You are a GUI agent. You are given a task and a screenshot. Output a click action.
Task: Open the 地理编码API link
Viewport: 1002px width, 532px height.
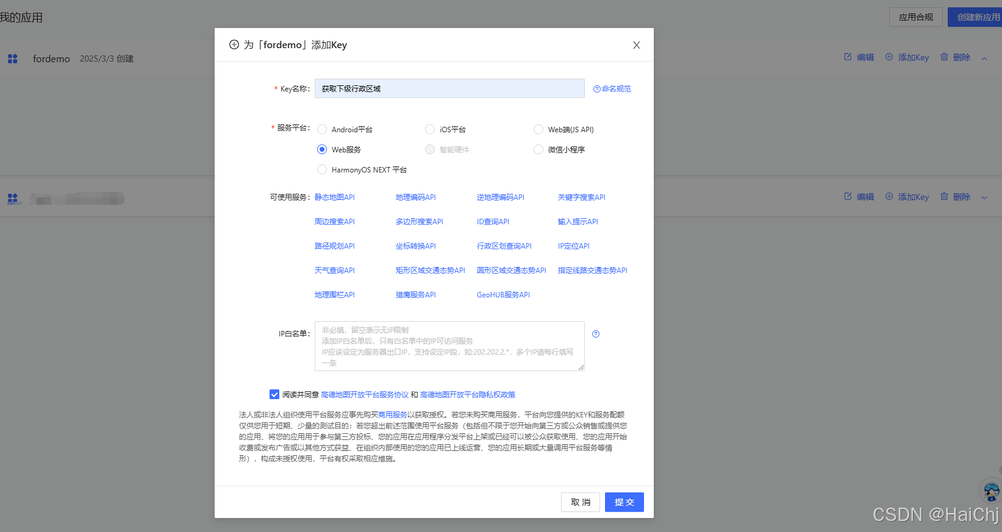pyautogui.click(x=416, y=197)
